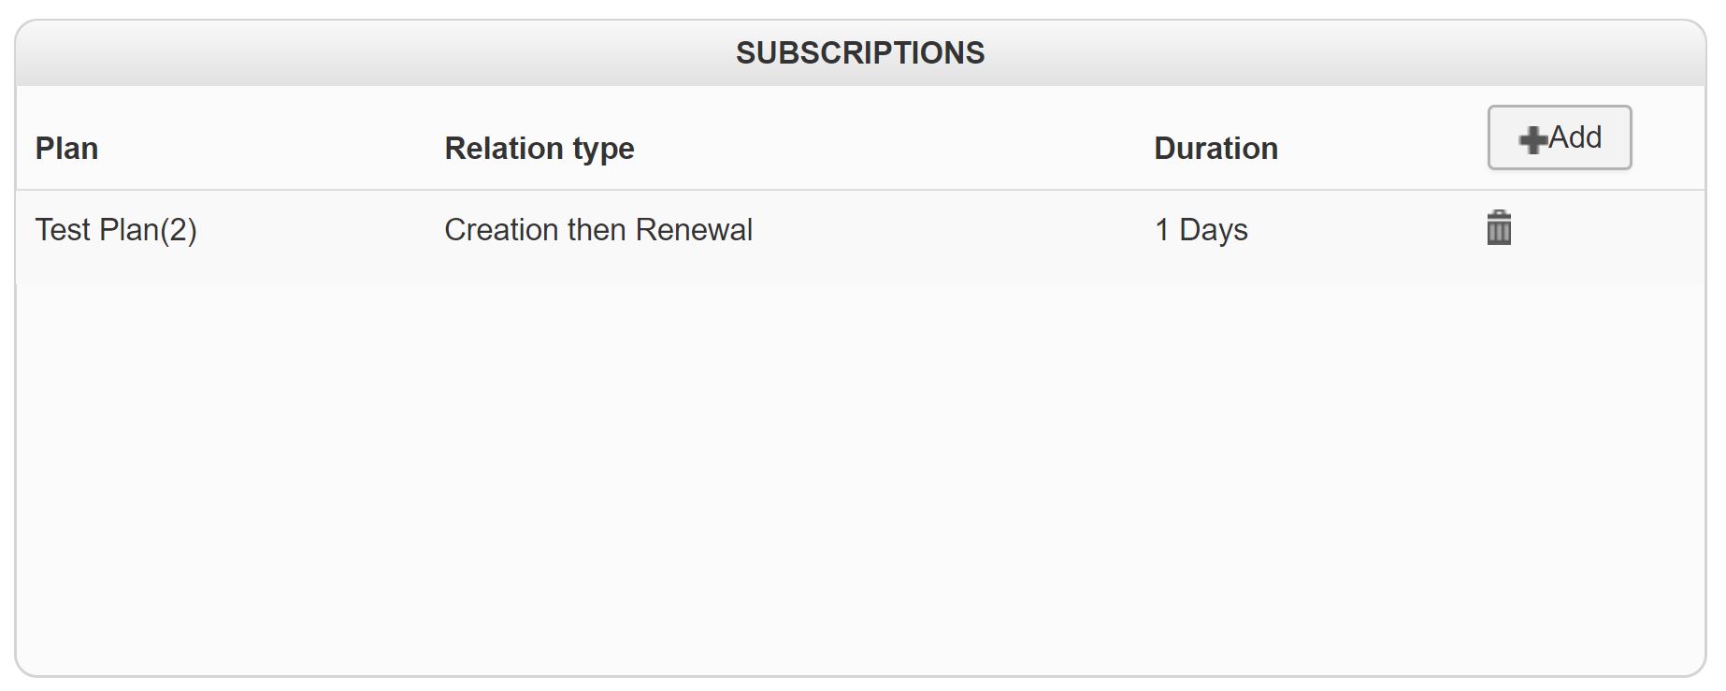The width and height of the screenshot is (1726, 691).
Task: Click the word Add on the button
Action: point(1575,137)
